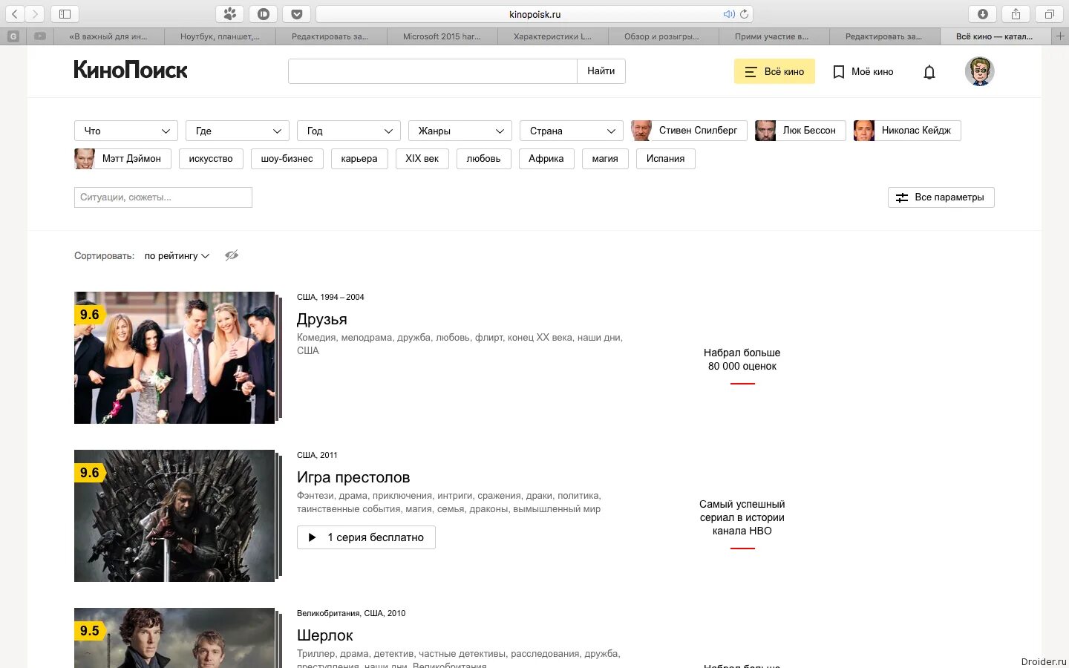The width and height of the screenshot is (1069, 668).
Task: Open the pinned G tab
Action: (x=13, y=36)
